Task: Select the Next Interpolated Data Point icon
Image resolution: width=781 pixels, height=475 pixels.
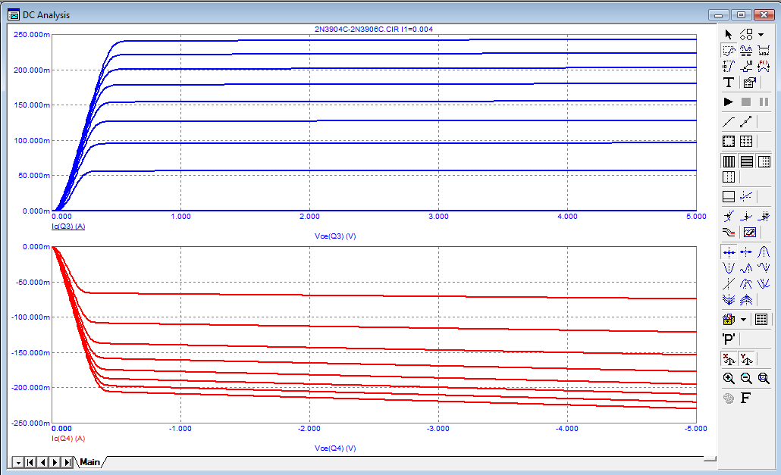Action: point(746,252)
